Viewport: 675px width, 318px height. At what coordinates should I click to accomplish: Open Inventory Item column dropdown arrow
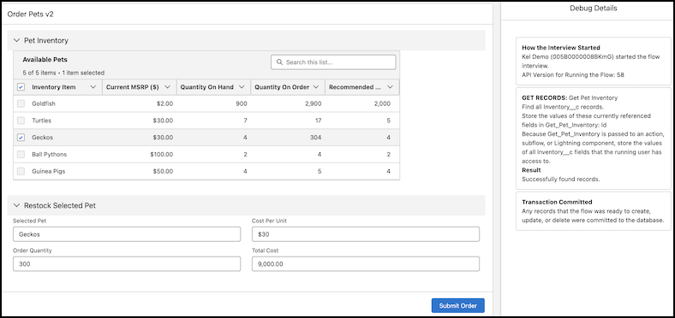click(93, 87)
